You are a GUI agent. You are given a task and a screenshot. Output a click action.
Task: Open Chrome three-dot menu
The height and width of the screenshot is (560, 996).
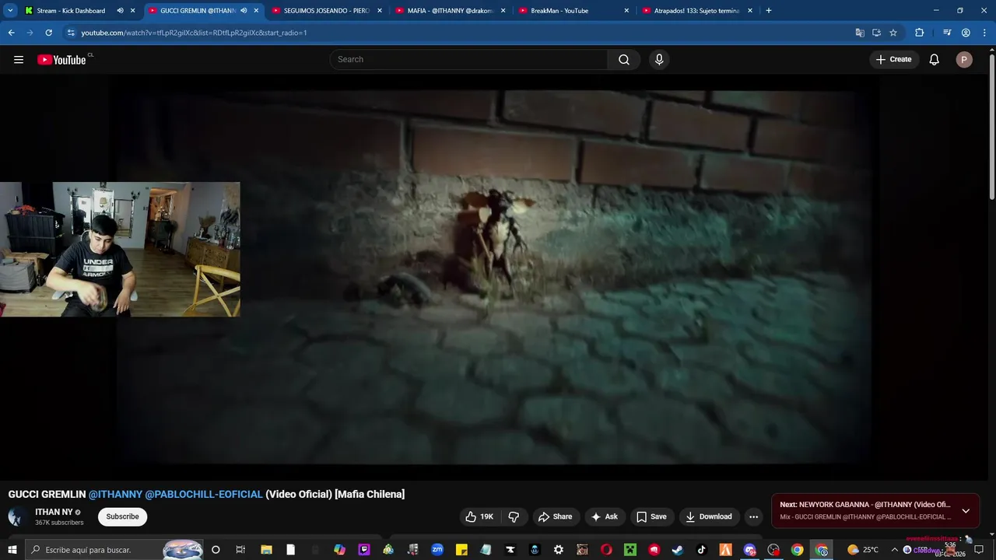coord(984,33)
